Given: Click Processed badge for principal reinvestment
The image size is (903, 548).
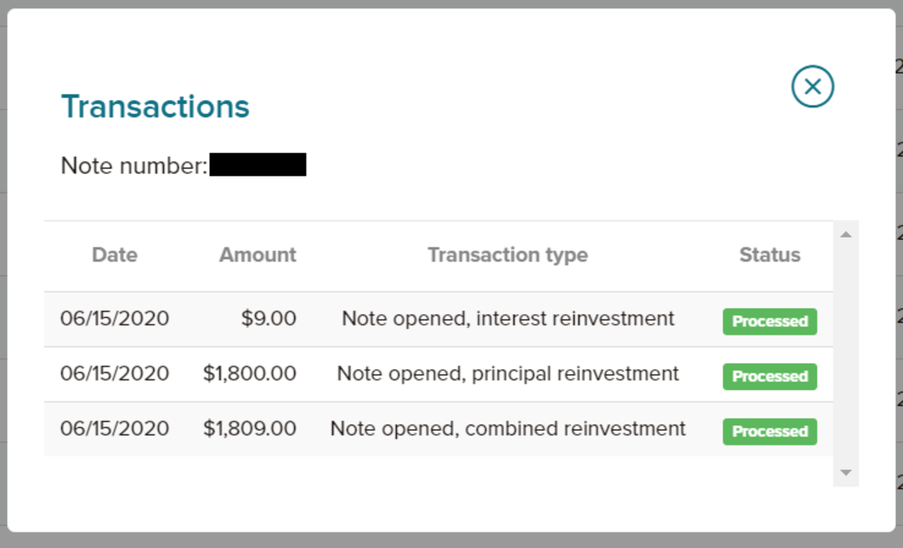Looking at the screenshot, I should (x=769, y=376).
